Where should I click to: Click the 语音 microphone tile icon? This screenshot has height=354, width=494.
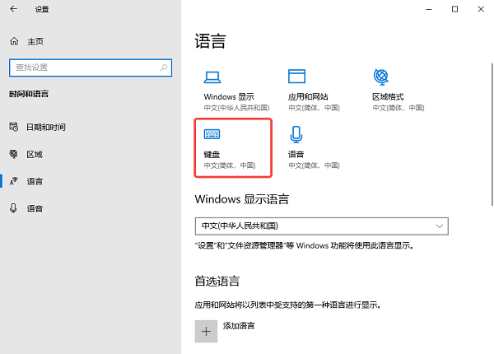[296, 134]
